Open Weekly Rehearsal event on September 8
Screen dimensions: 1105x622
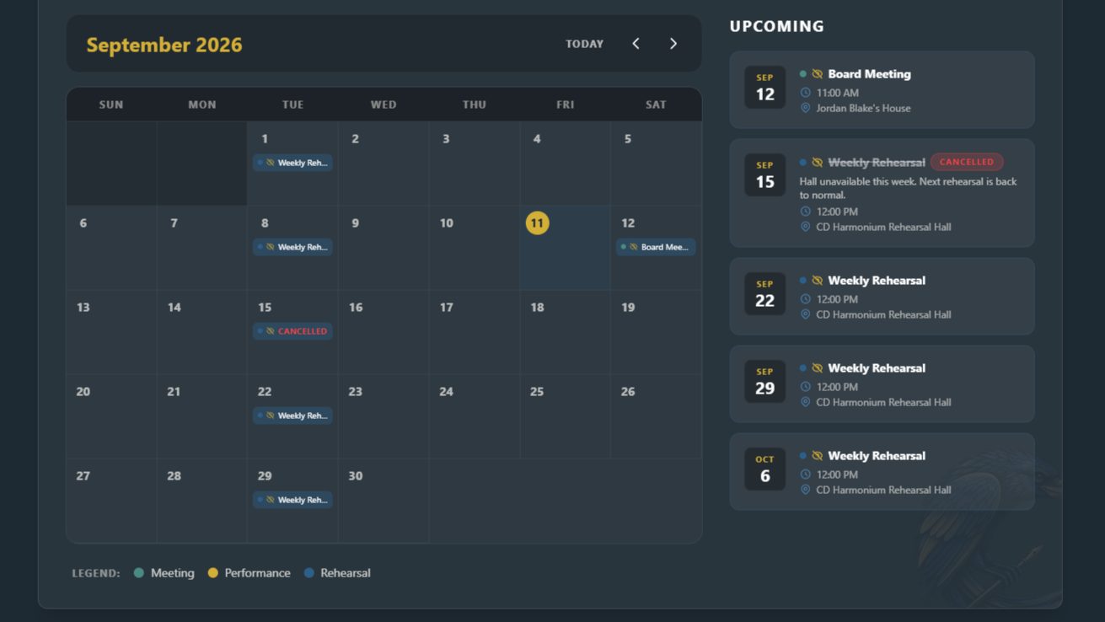[x=292, y=247]
